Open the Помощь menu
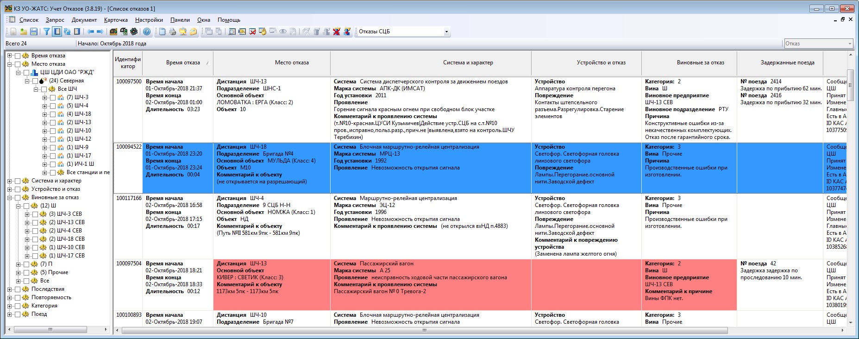 (x=229, y=20)
